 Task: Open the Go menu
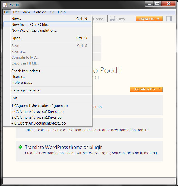click(52, 12)
